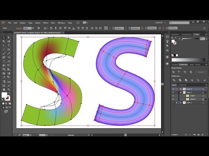The image size is (209, 156).
Task: Select the Eyedropper tool
Action: tap(4, 77)
